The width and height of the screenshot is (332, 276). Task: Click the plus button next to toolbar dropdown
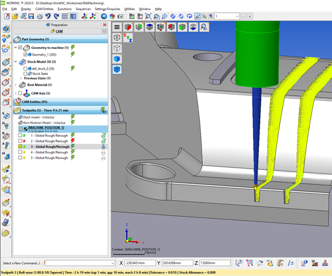pyautogui.click(x=250, y=16)
